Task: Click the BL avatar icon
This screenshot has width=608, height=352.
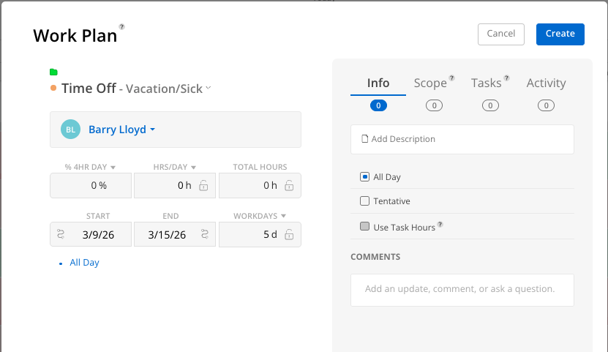Action: (x=70, y=130)
